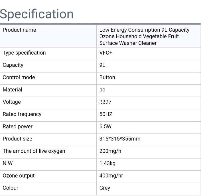The height and width of the screenshot is (196, 201).
Task: Click the 220v voltage value
Action: (x=105, y=102)
